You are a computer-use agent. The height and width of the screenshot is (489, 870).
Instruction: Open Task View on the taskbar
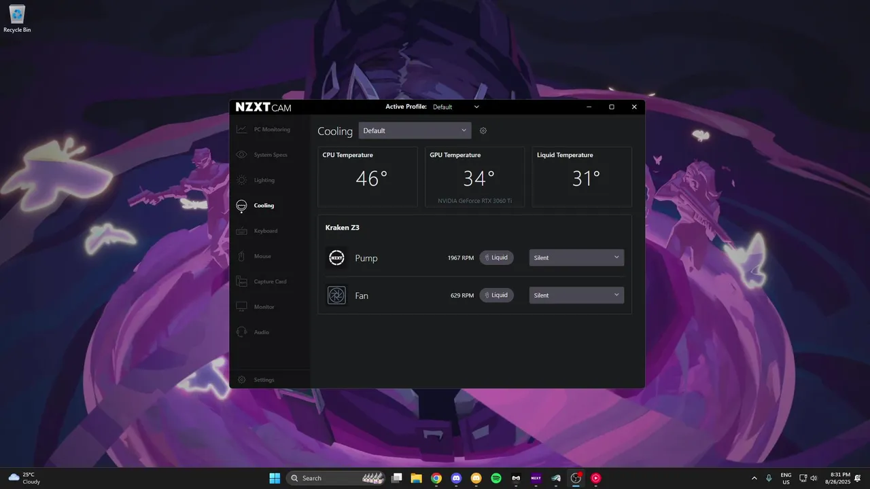tap(397, 478)
